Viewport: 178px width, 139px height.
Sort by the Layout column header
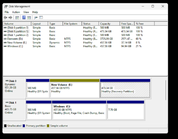coord(40,24)
